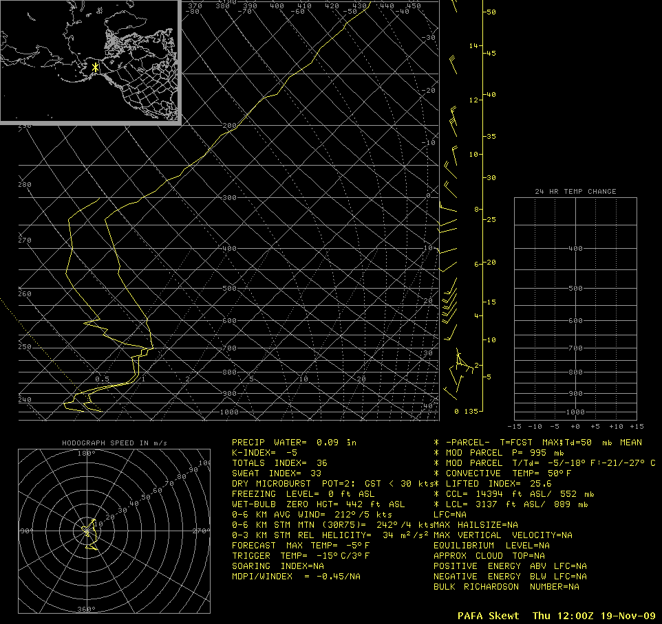Click the 360° label on the hodograph
Viewport: 662px width, 624px height.
tap(87, 610)
